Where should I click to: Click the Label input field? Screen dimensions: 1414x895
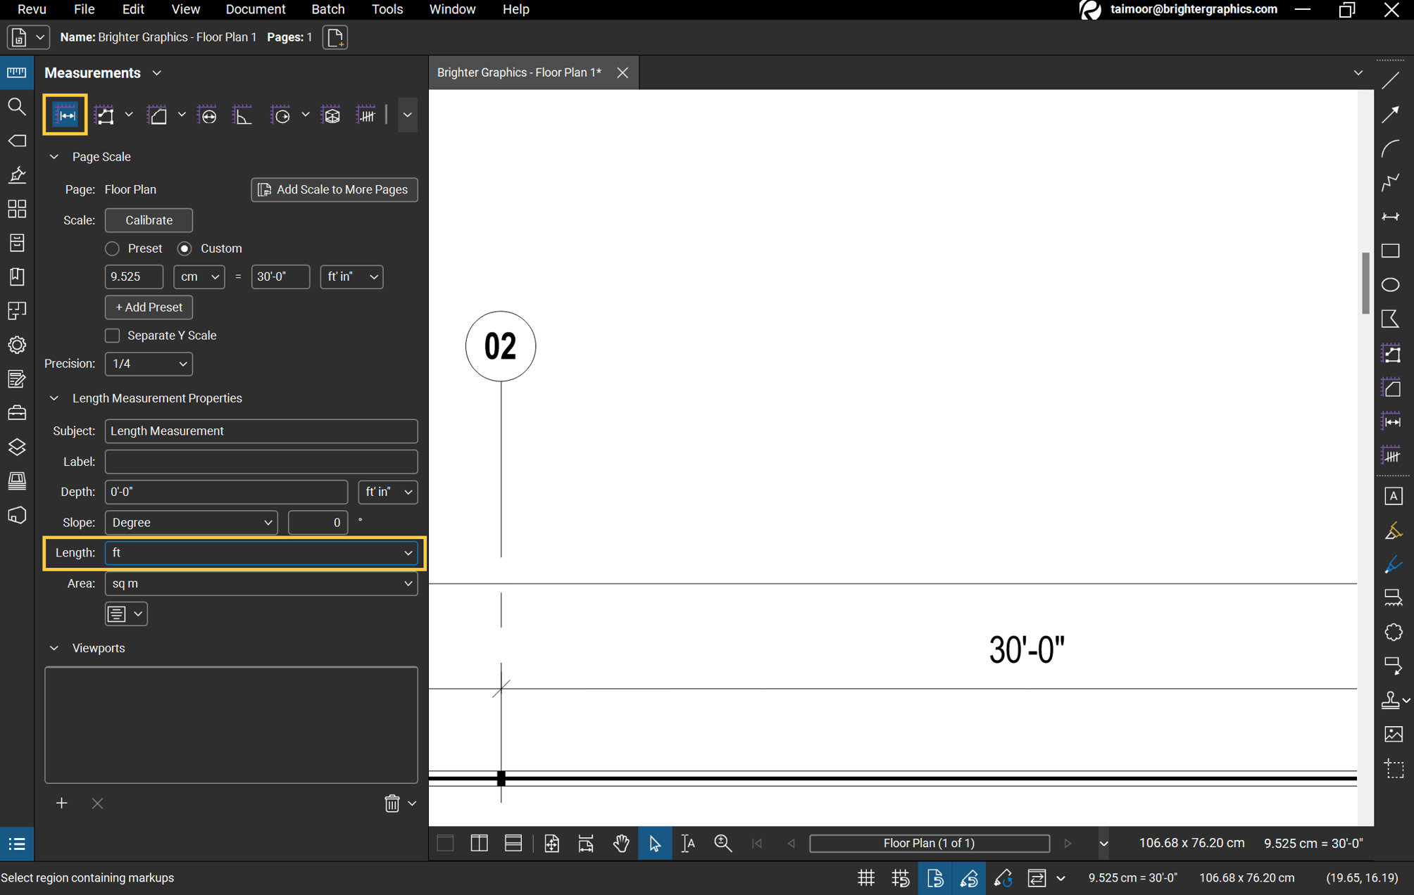tap(261, 462)
